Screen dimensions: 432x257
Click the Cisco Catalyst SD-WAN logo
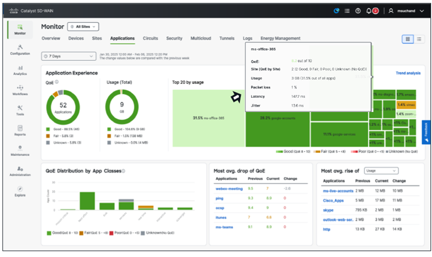[x=31, y=11]
